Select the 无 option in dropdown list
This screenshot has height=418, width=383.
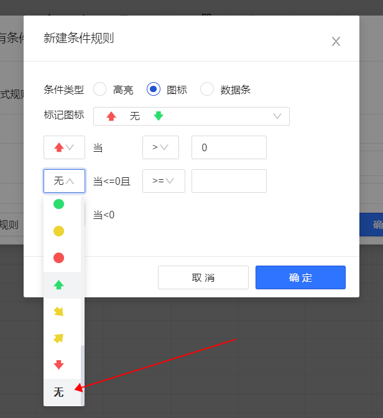(x=59, y=392)
